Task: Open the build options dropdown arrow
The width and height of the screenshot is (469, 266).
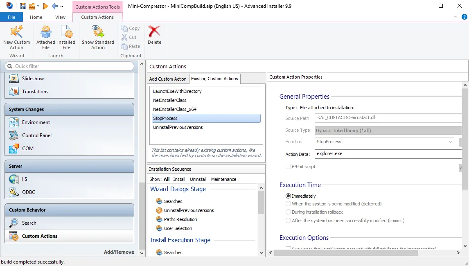Action: pyautogui.click(x=38, y=6)
